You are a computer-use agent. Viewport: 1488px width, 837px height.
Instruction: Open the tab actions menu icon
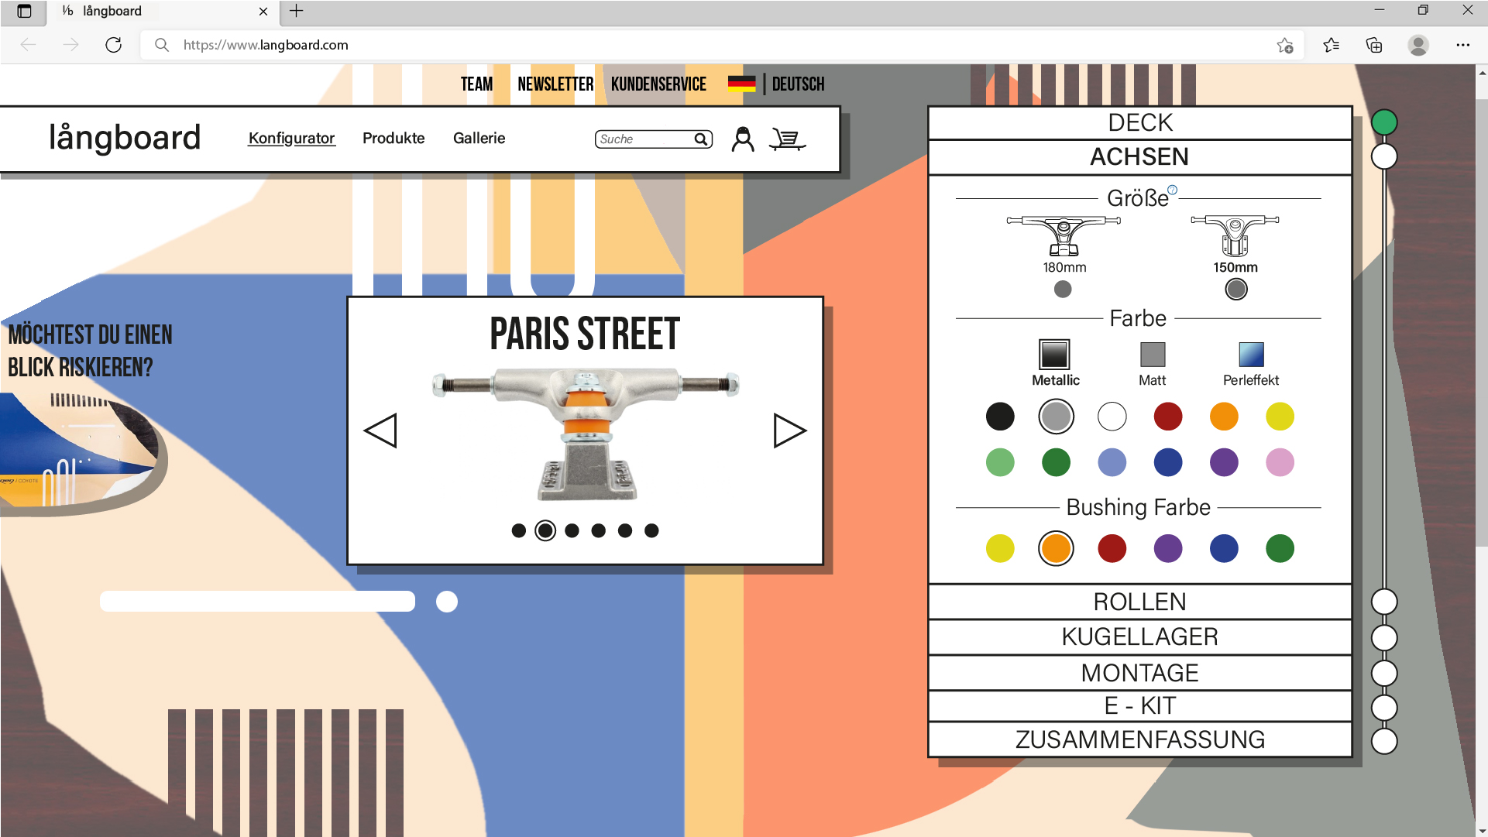click(x=24, y=11)
